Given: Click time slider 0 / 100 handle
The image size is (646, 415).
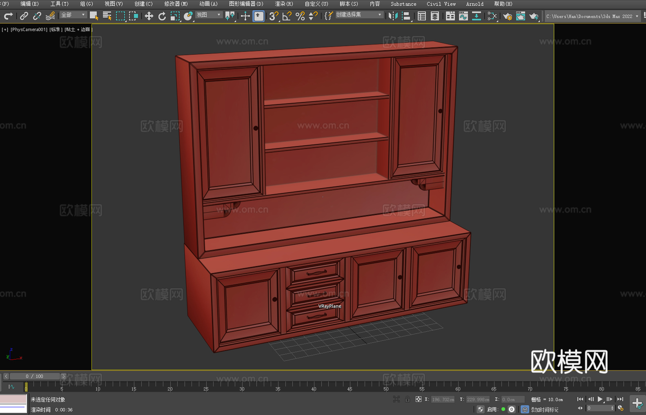Looking at the screenshot, I should pos(35,376).
